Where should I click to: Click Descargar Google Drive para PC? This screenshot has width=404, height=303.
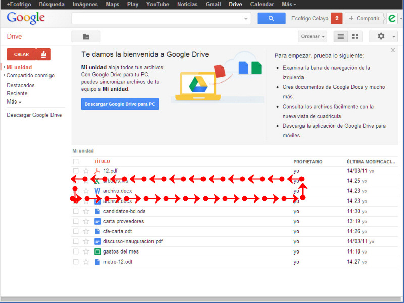click(x=120, y=104)
